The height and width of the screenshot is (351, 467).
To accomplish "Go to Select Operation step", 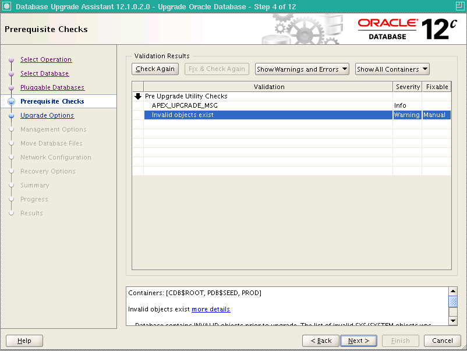I will click(x=46, y=59).
